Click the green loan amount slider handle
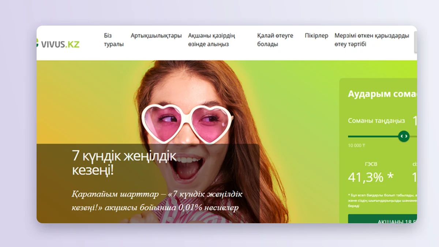The height and width of the screenshot is (247, 439). (x=404, y=136)
